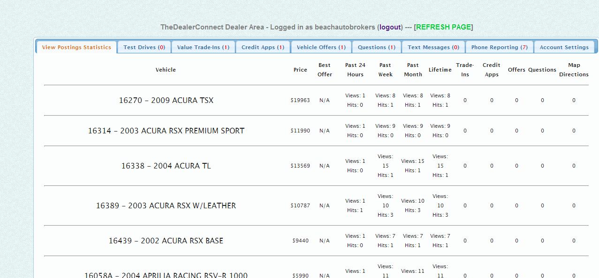Image resolution: width=599 pixels, height=278 pixels.
Task: Select the 16270 - 2009 ACURA TSX row title
Action: point(166,100)
